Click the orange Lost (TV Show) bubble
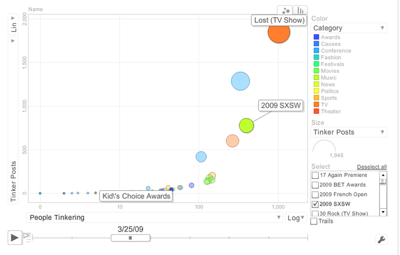Viewport: 400px width, 255px height. [279, 32]
